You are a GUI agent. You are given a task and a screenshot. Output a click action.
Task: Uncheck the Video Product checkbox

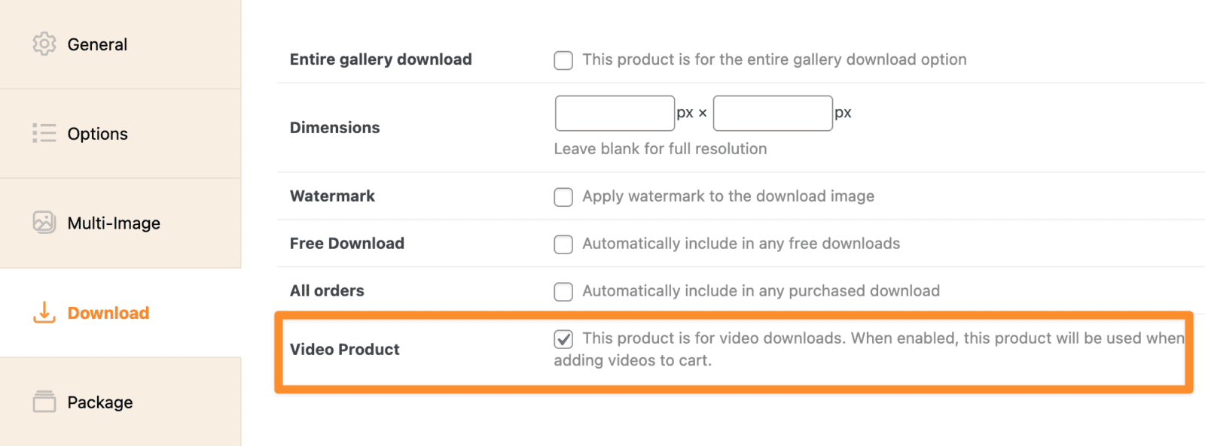563,339
